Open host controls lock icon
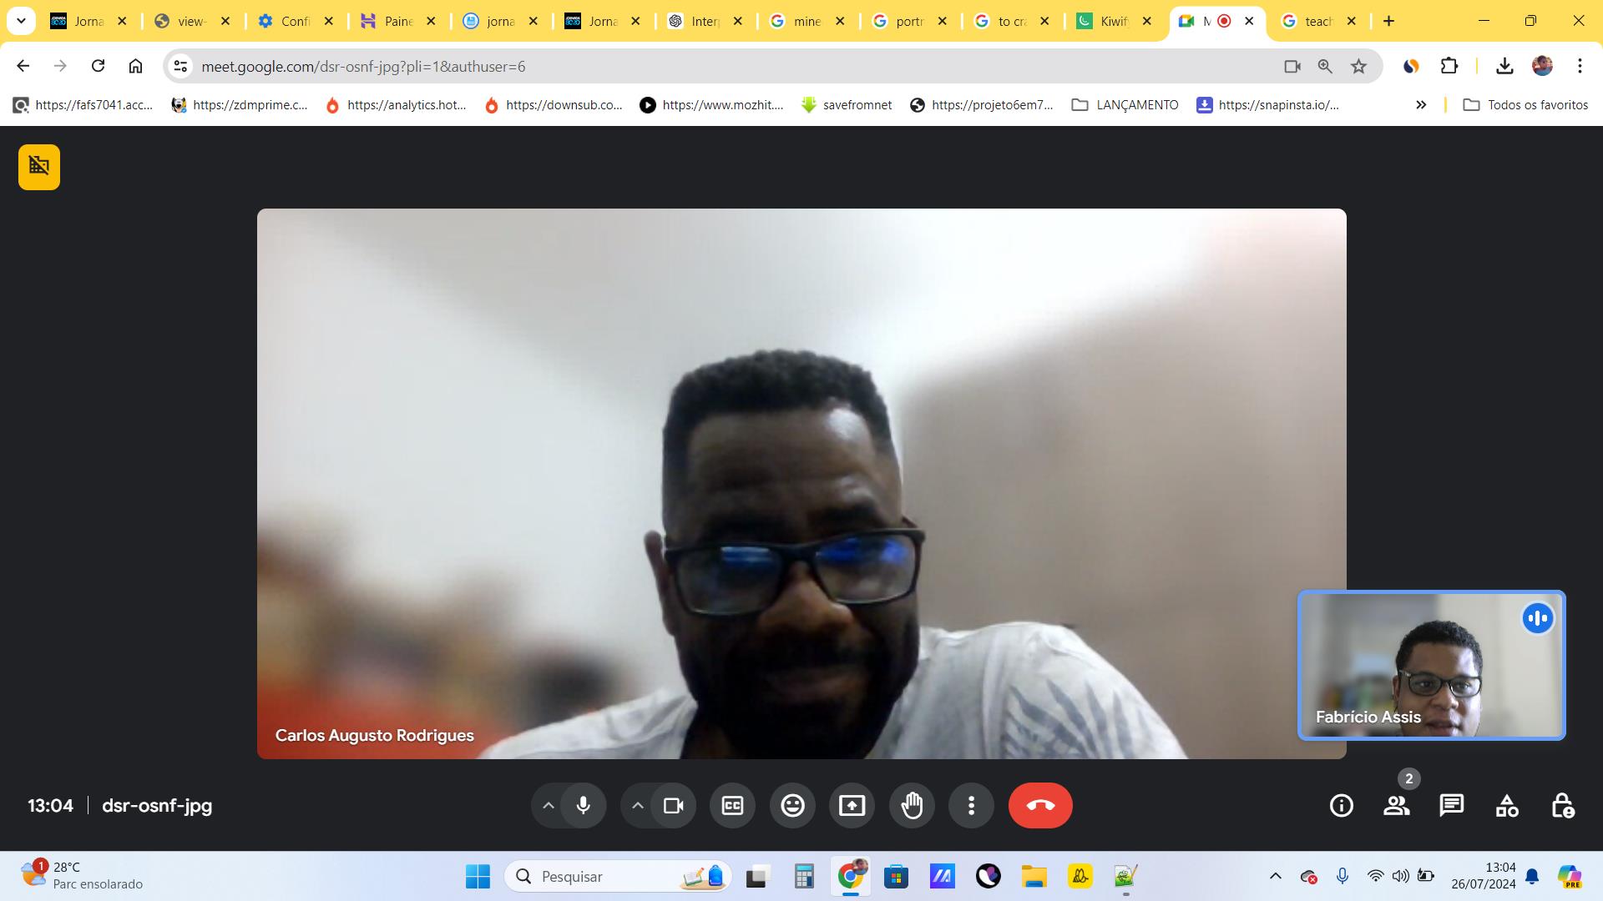The height and width of the screenshot is (901, 1603). pos(1561,805)
